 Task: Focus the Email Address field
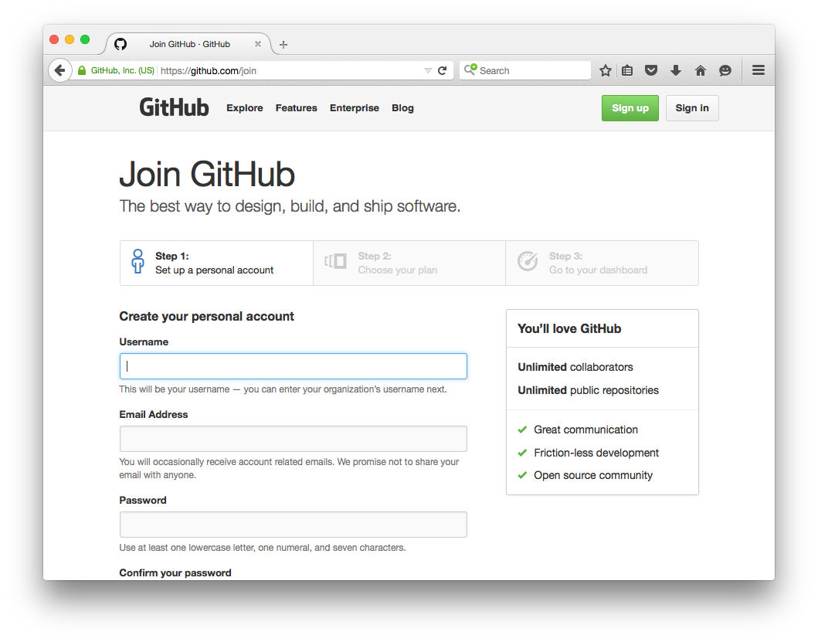point(294,439)
